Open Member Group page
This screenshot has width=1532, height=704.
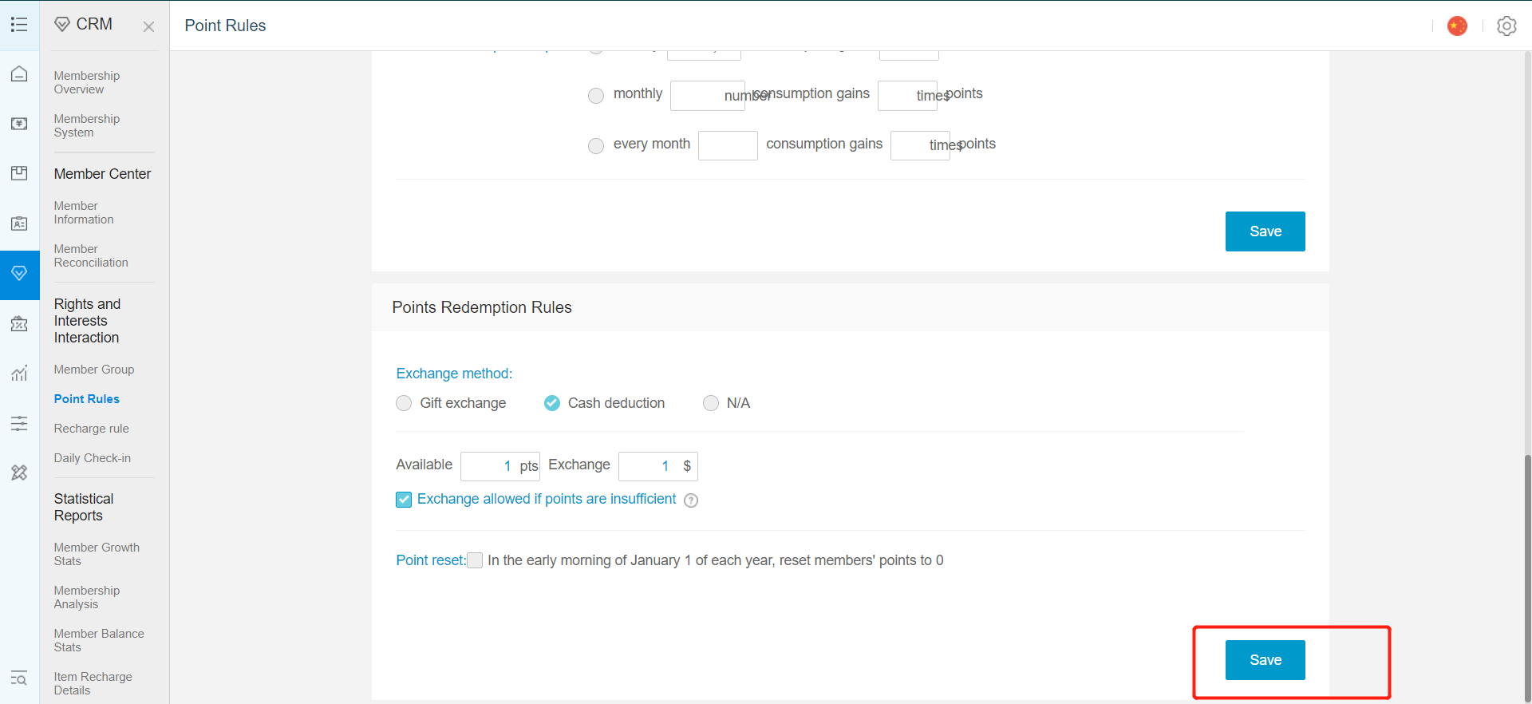(x=94, y=370)
